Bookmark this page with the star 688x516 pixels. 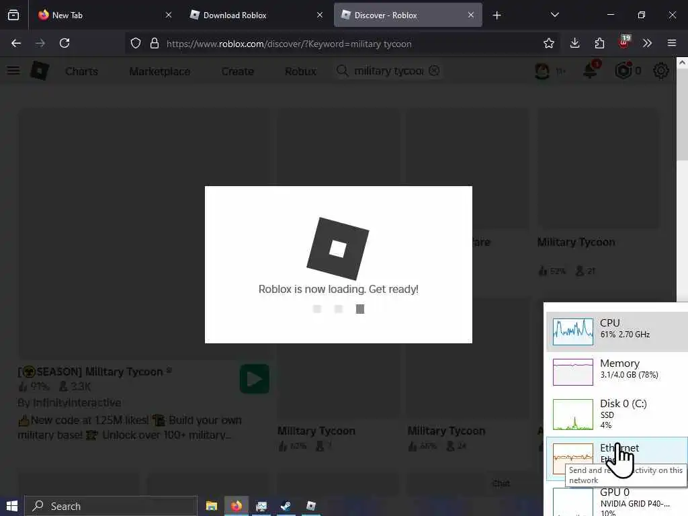(x=548, y=43)
